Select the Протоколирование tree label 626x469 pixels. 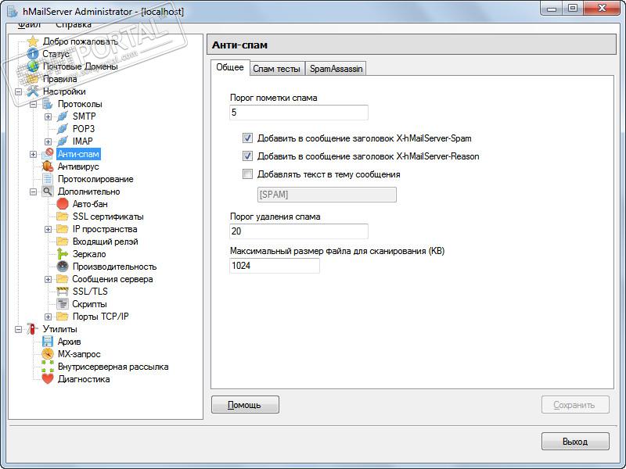pos(95,179)
